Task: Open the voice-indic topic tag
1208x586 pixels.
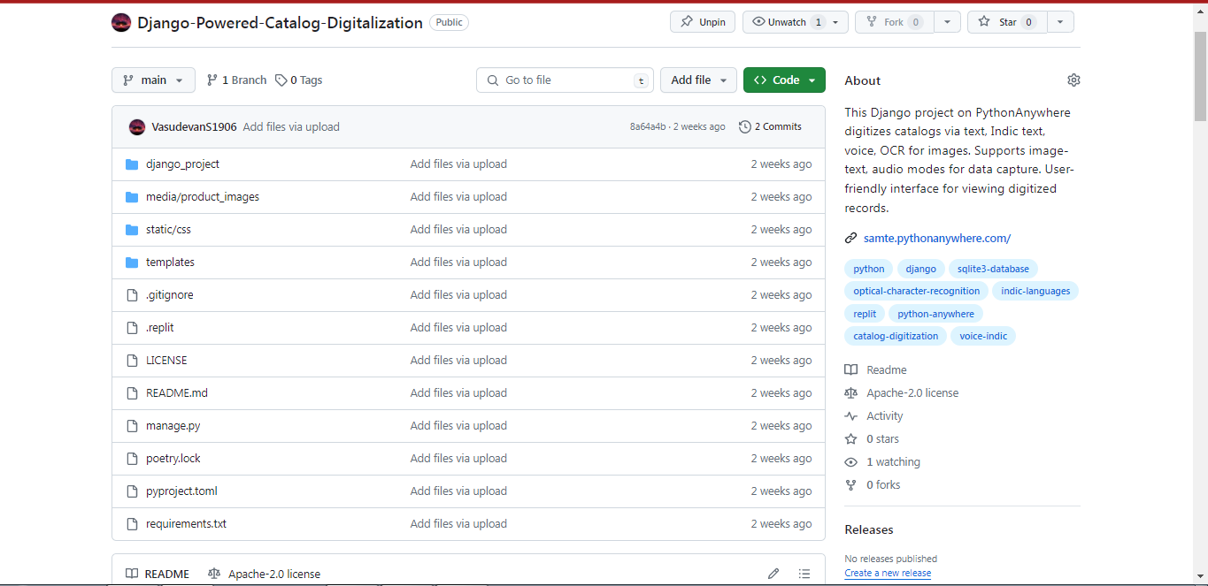Action: (983, 336)
